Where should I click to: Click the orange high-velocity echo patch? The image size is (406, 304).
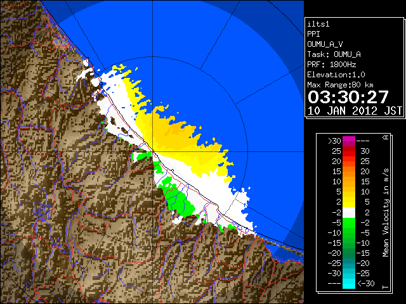coord(176,129)
